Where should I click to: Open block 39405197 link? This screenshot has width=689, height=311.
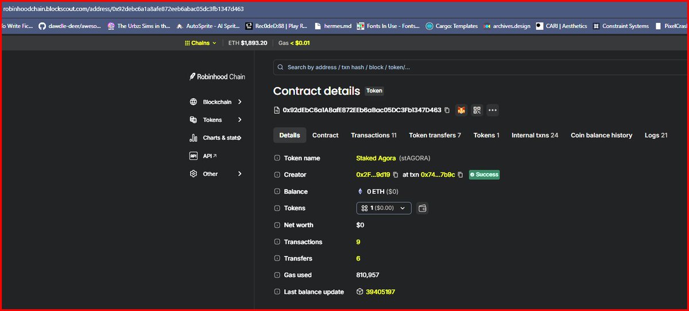[x=380, y=292]
